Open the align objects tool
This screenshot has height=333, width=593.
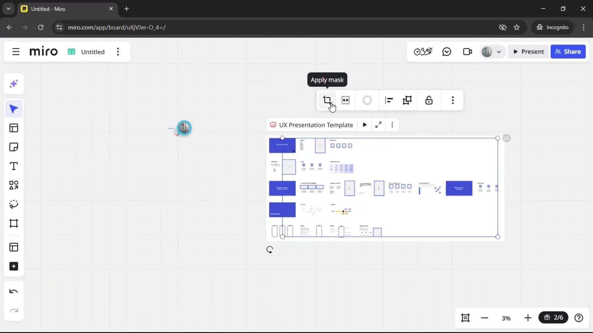point(389,100)
